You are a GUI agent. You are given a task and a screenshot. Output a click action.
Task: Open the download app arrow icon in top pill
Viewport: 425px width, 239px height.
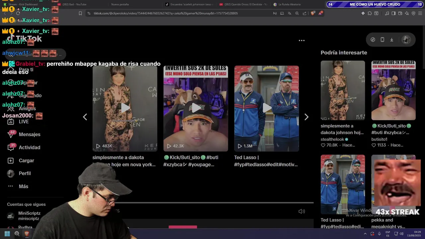coord(392,40)
